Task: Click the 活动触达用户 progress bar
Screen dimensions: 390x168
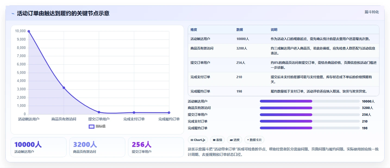Action: point(310,101)
